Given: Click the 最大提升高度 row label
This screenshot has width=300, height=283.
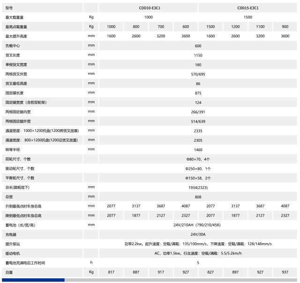Looking at the screenshot, I should (16, 36).
